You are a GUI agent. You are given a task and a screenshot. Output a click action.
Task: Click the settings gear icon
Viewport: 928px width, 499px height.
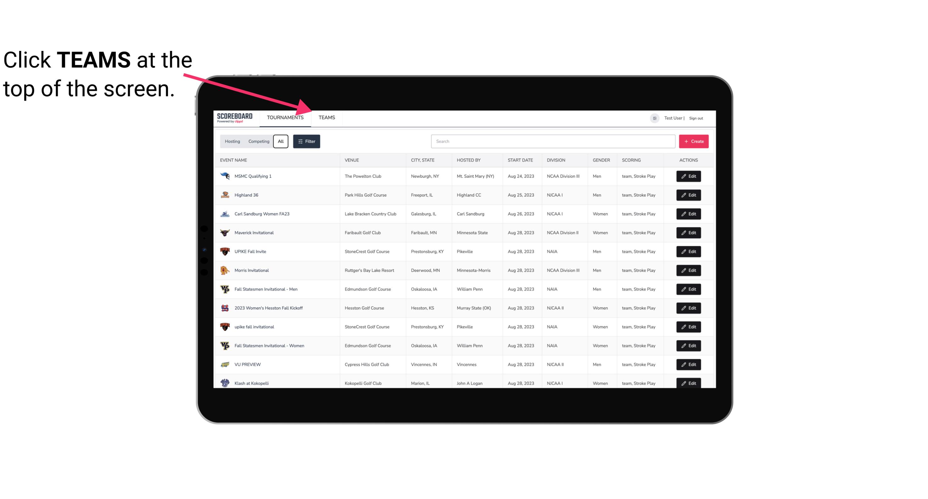point(653,118)
